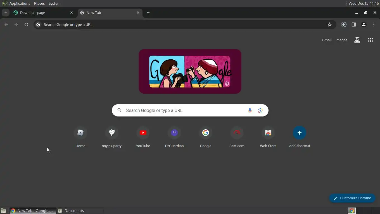Open the Google Doodle image
380x214 pixels.
pos(190,71)
